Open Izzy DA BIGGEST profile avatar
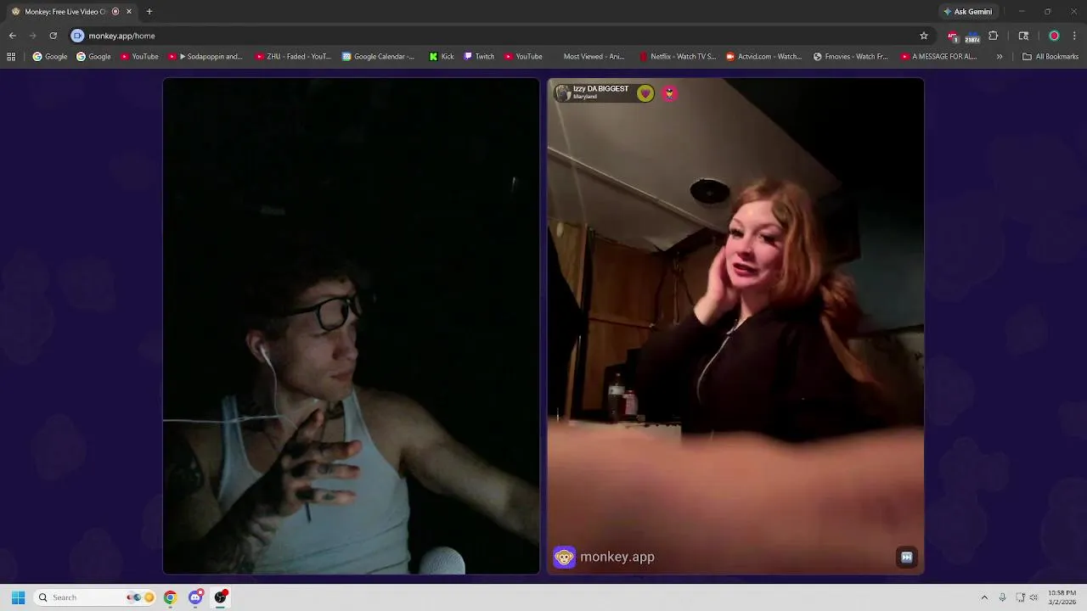Image resolution: width=1087 pixels, height=611 pixels. pos(562,92)
